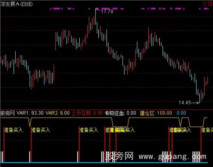Click the peak candlestick marked 17.78

pos(95,17)
